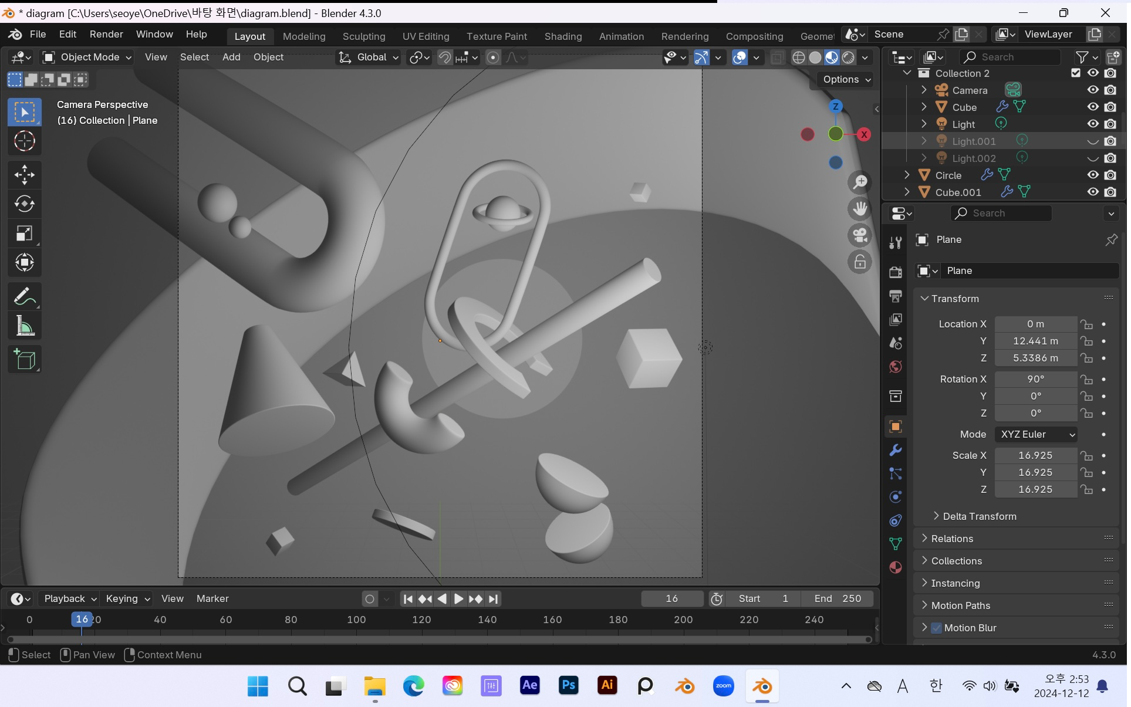Open the timeline Marker menu
This screenshot has height=707, width=1131.
click(212, 598)
